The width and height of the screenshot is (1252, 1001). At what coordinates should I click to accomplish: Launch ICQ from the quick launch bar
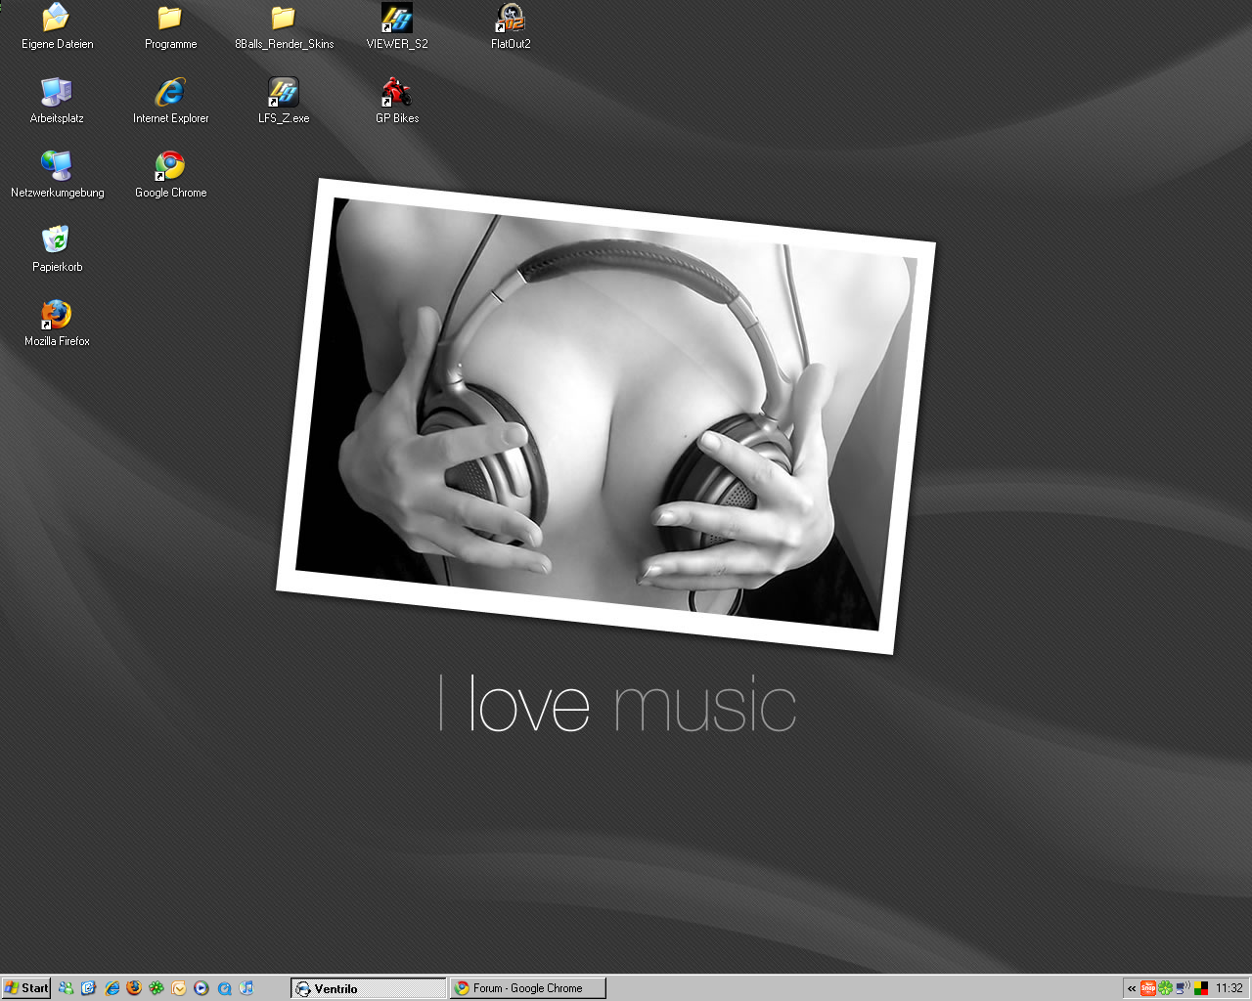click(156, 988)
